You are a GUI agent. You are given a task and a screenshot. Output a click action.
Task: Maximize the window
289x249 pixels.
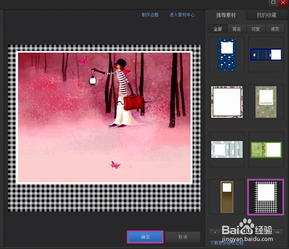pos(273,2)
